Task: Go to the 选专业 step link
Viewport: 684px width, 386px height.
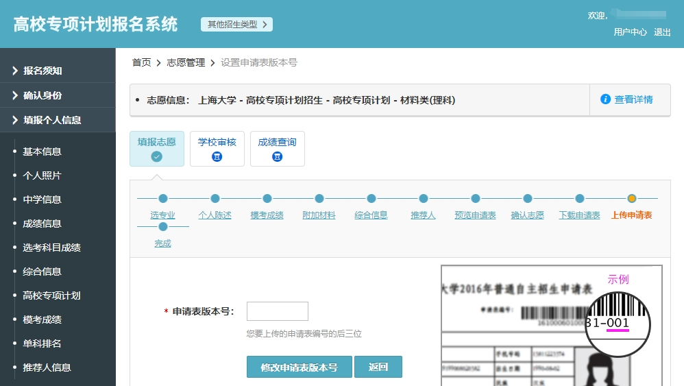Action: (x=162, y=215)
